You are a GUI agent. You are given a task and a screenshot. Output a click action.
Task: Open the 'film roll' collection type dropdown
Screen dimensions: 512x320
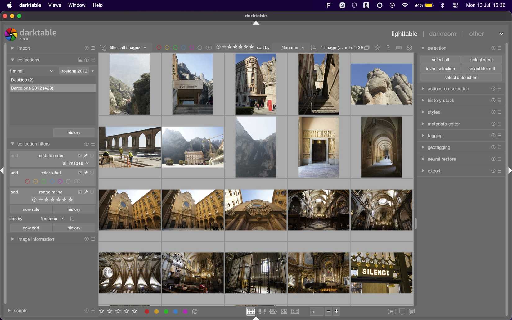coord(31,71)
